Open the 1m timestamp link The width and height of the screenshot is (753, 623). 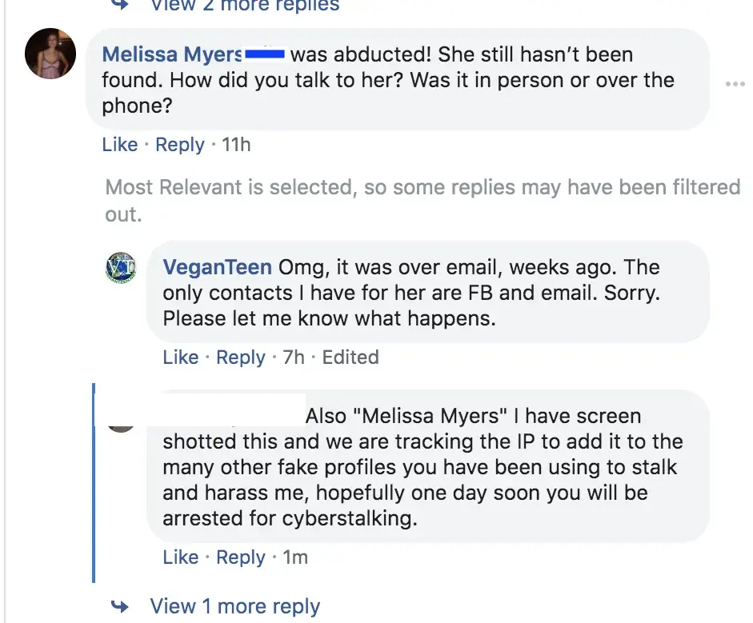295,557
